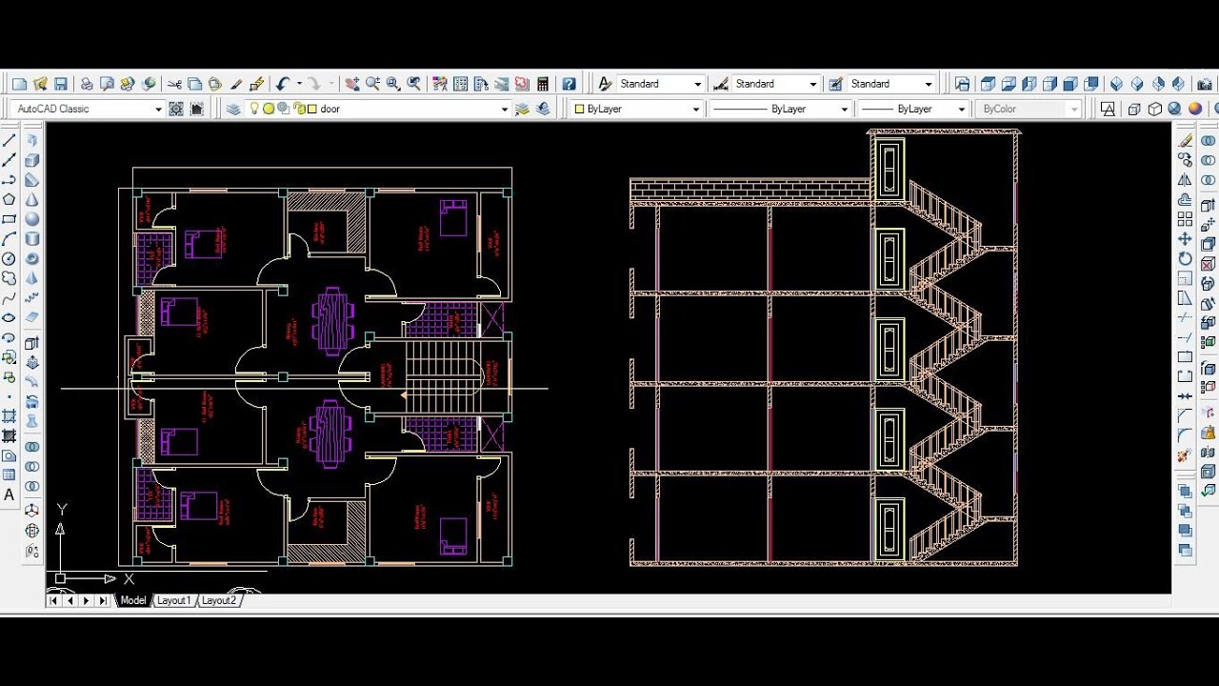
Task: Select the Move tool in Modify toolbar
Action: point(1186,238)
